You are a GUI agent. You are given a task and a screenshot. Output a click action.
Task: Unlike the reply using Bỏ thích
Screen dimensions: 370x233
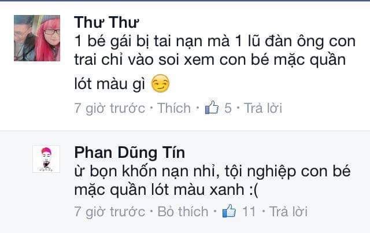point(183,212)
